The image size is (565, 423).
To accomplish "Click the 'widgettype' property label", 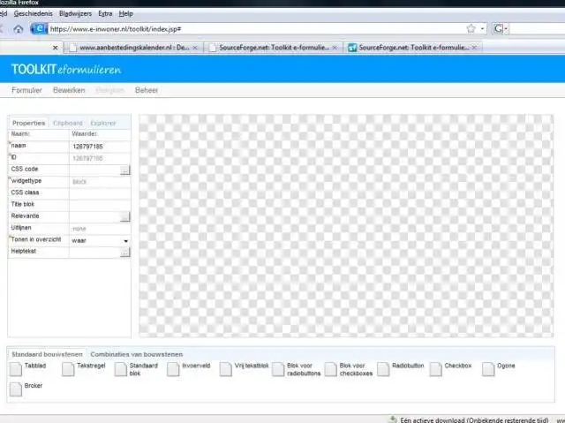I will pos(26,180).
